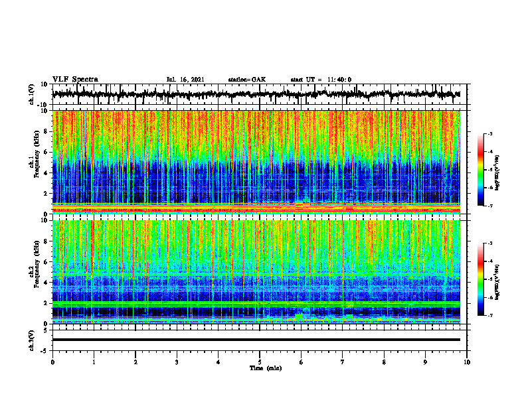Click the "2" kHz tick of ch.1 spectrogram
The height and width of the screenshot is (406, 526).
pos(46,194)
